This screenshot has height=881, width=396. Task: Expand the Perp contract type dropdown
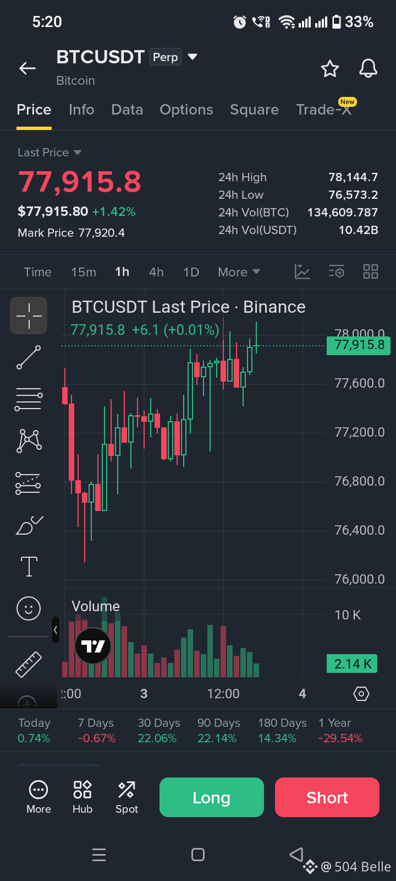[x=193, y=57]
